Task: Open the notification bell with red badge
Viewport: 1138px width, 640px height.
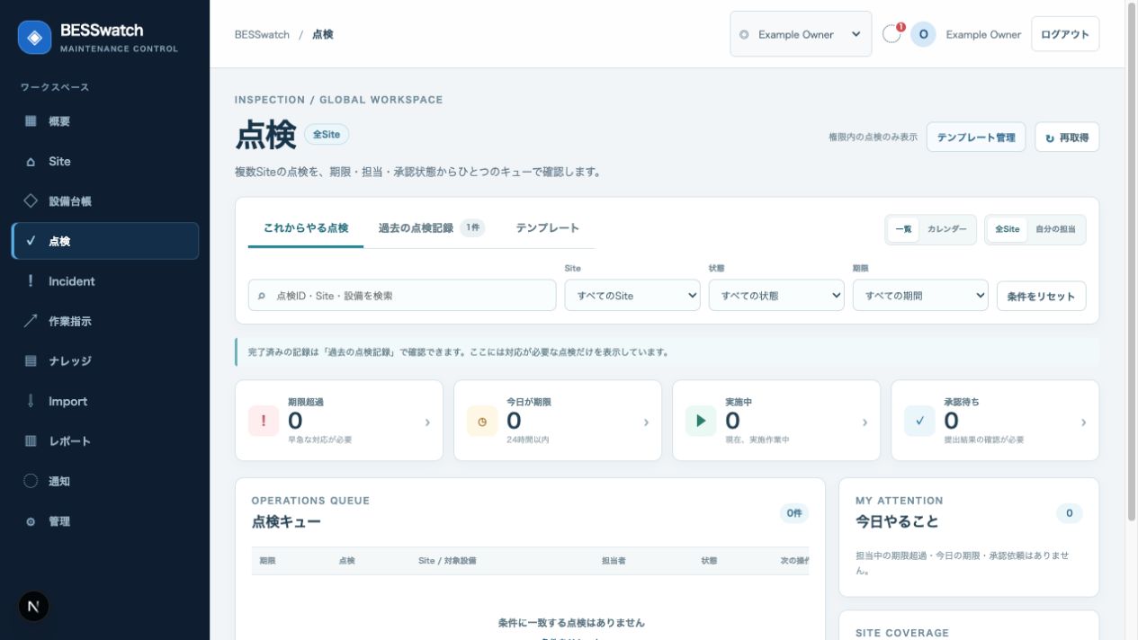Action: [x=892, y=34]
